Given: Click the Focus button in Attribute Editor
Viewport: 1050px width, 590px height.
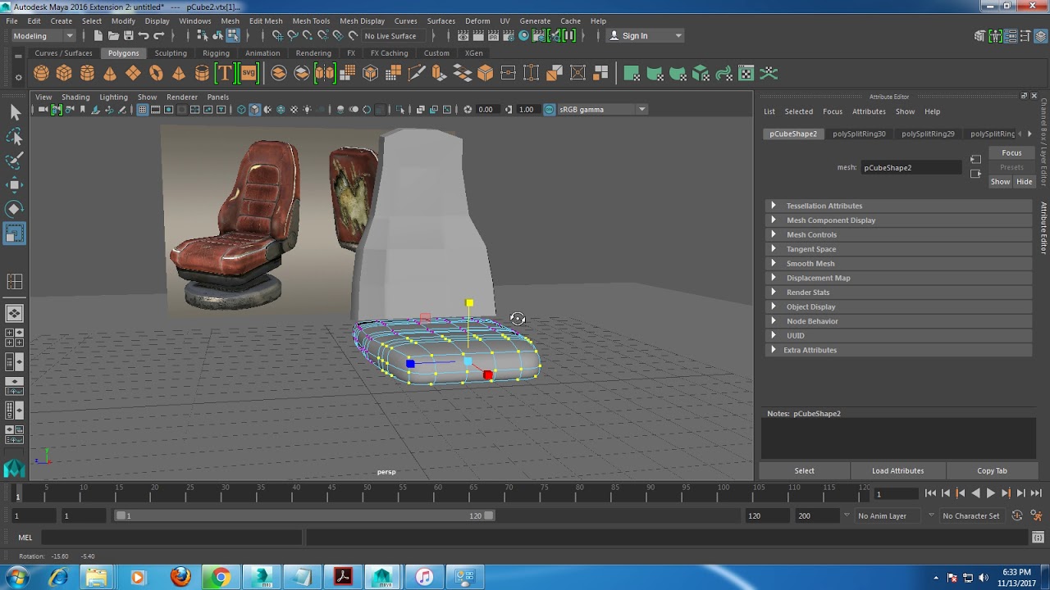Looking at the screenshot, I should 1011,152.
